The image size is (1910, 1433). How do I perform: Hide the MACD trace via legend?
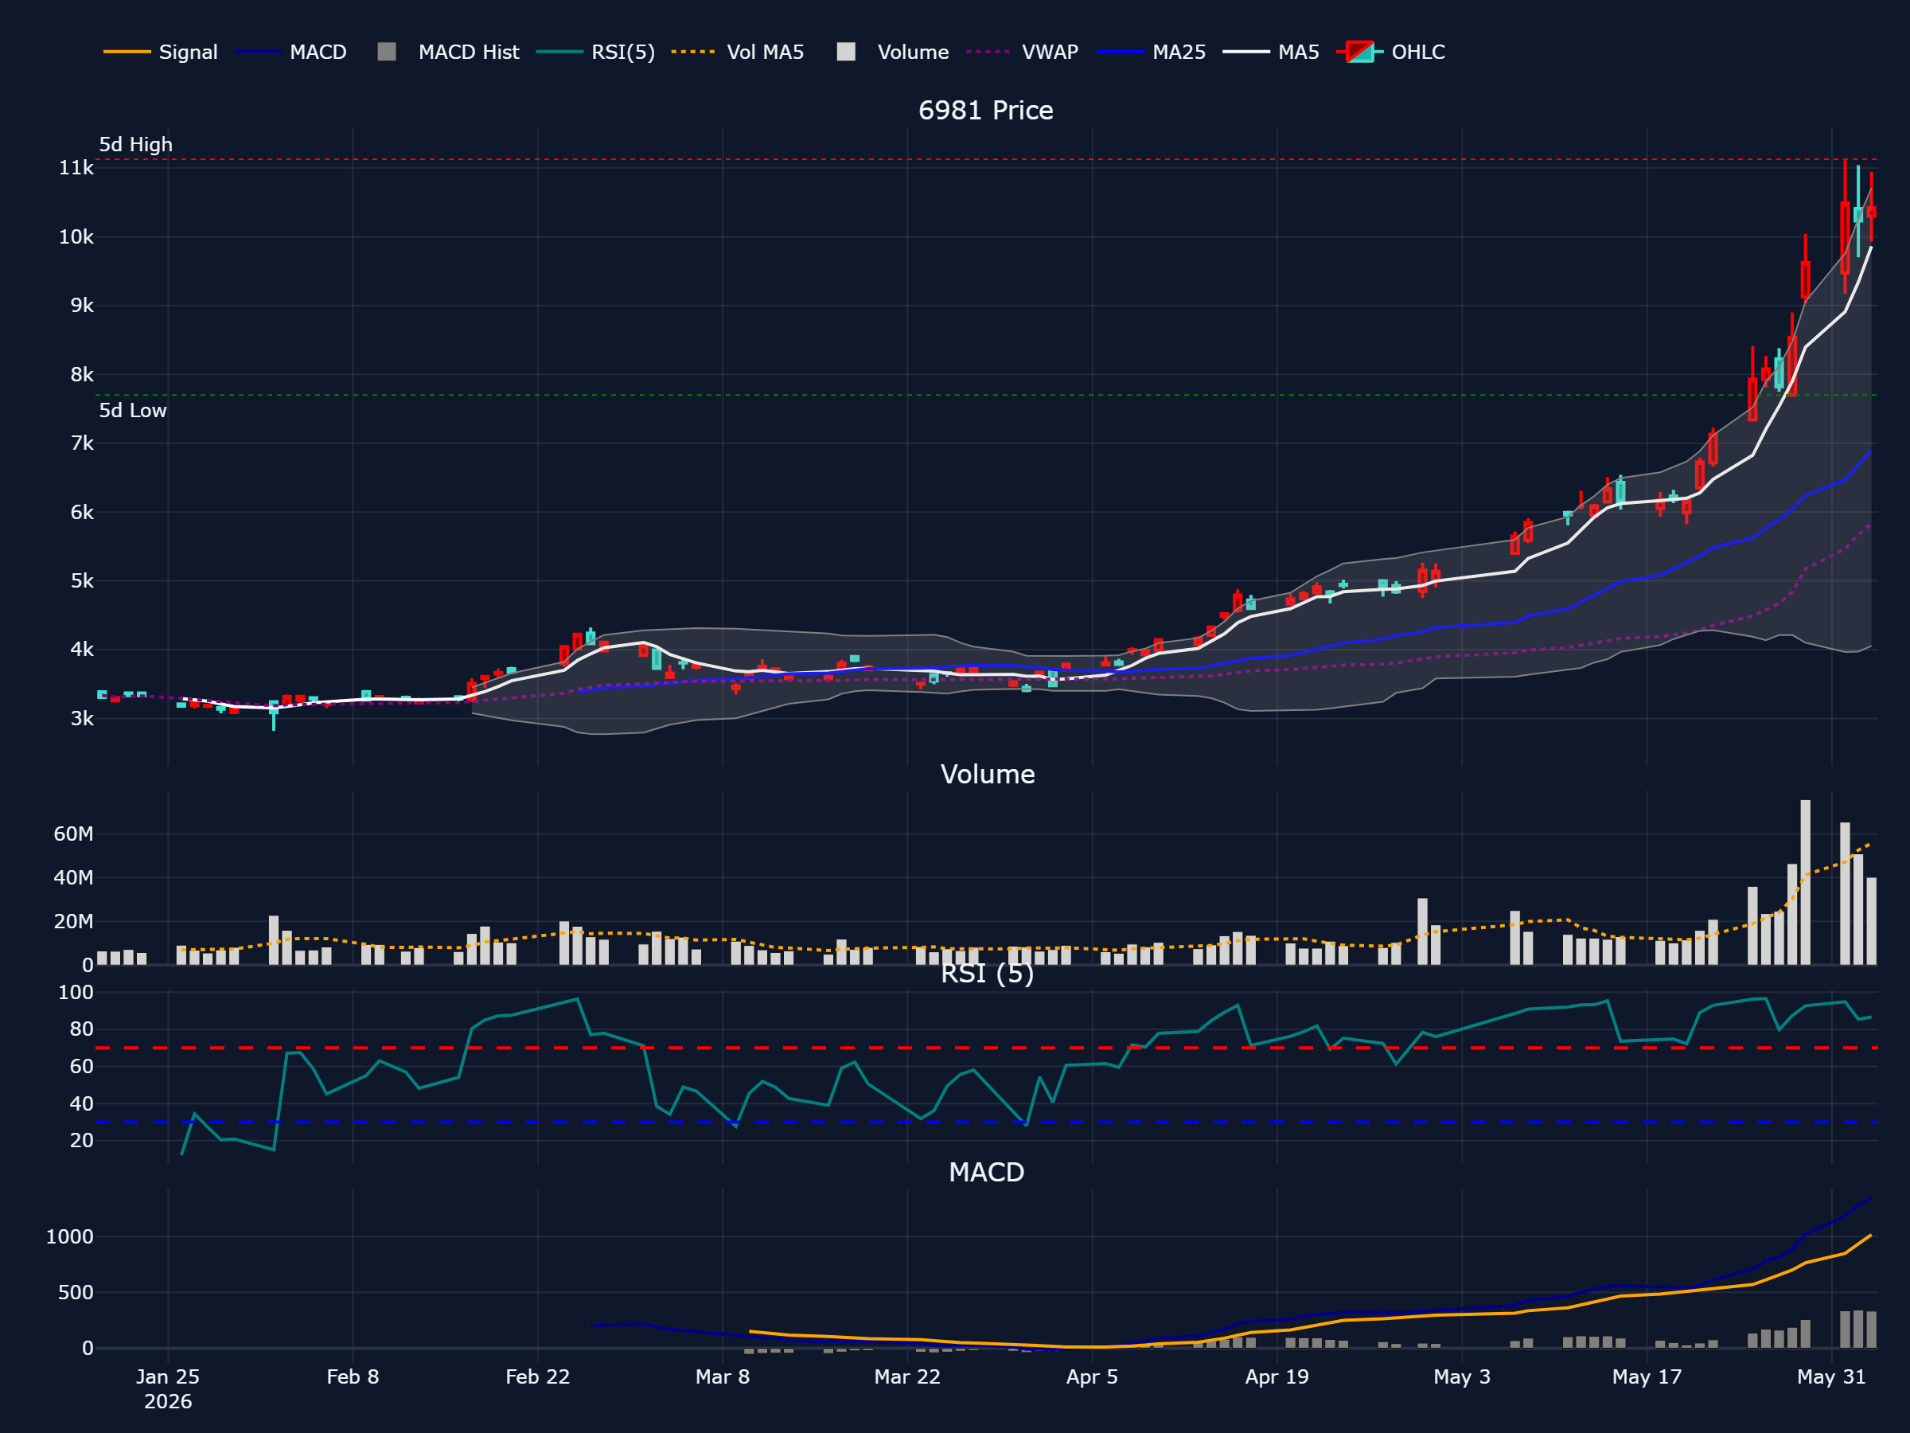(291, 52)
